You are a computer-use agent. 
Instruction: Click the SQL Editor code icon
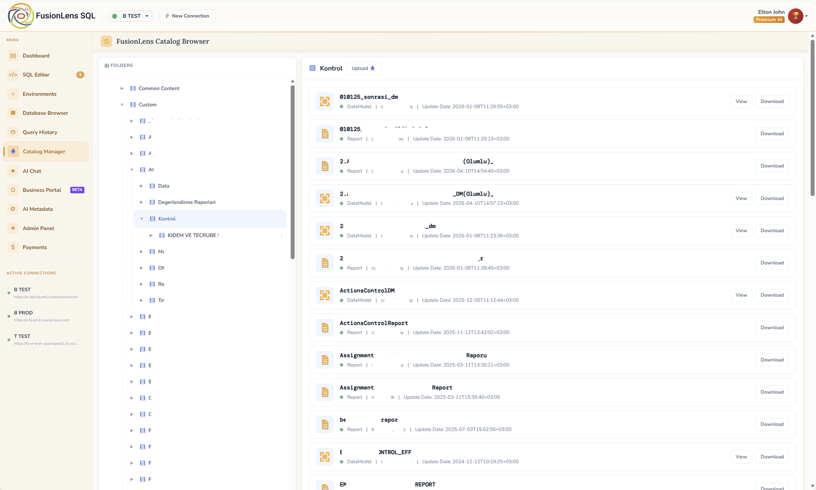pyautogui.click(x=13, y=75)
